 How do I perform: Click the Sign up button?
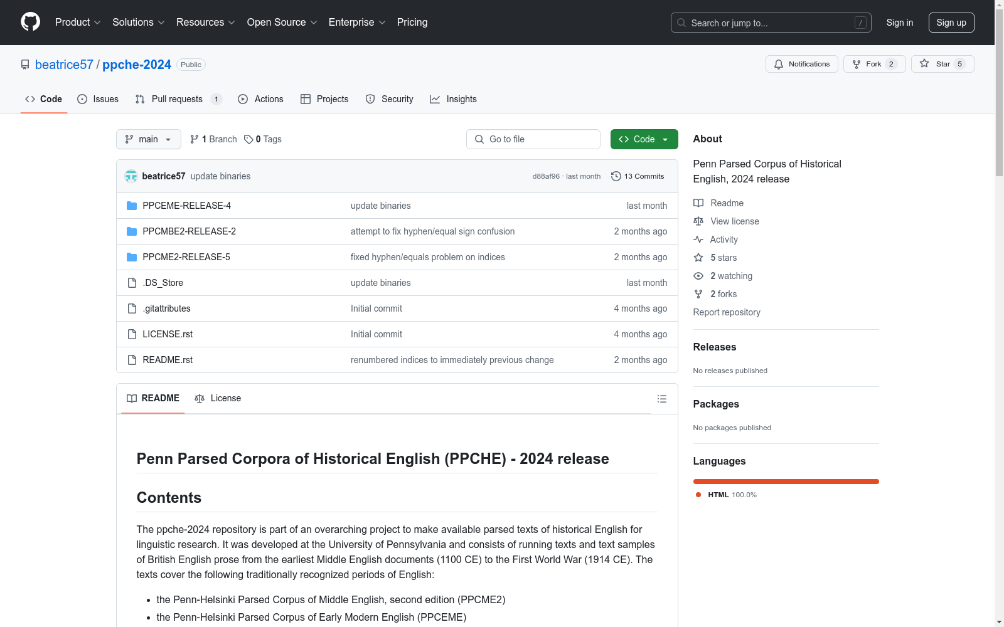pyautogui.click(x=951, y=23)
